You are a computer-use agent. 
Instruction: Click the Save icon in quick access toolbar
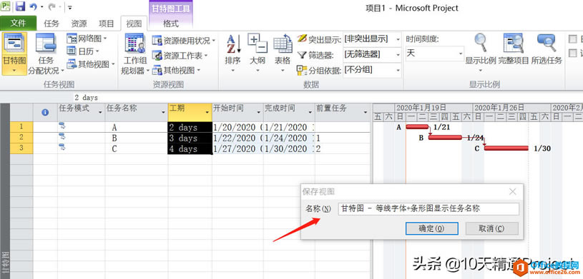(x=20, y=6)
